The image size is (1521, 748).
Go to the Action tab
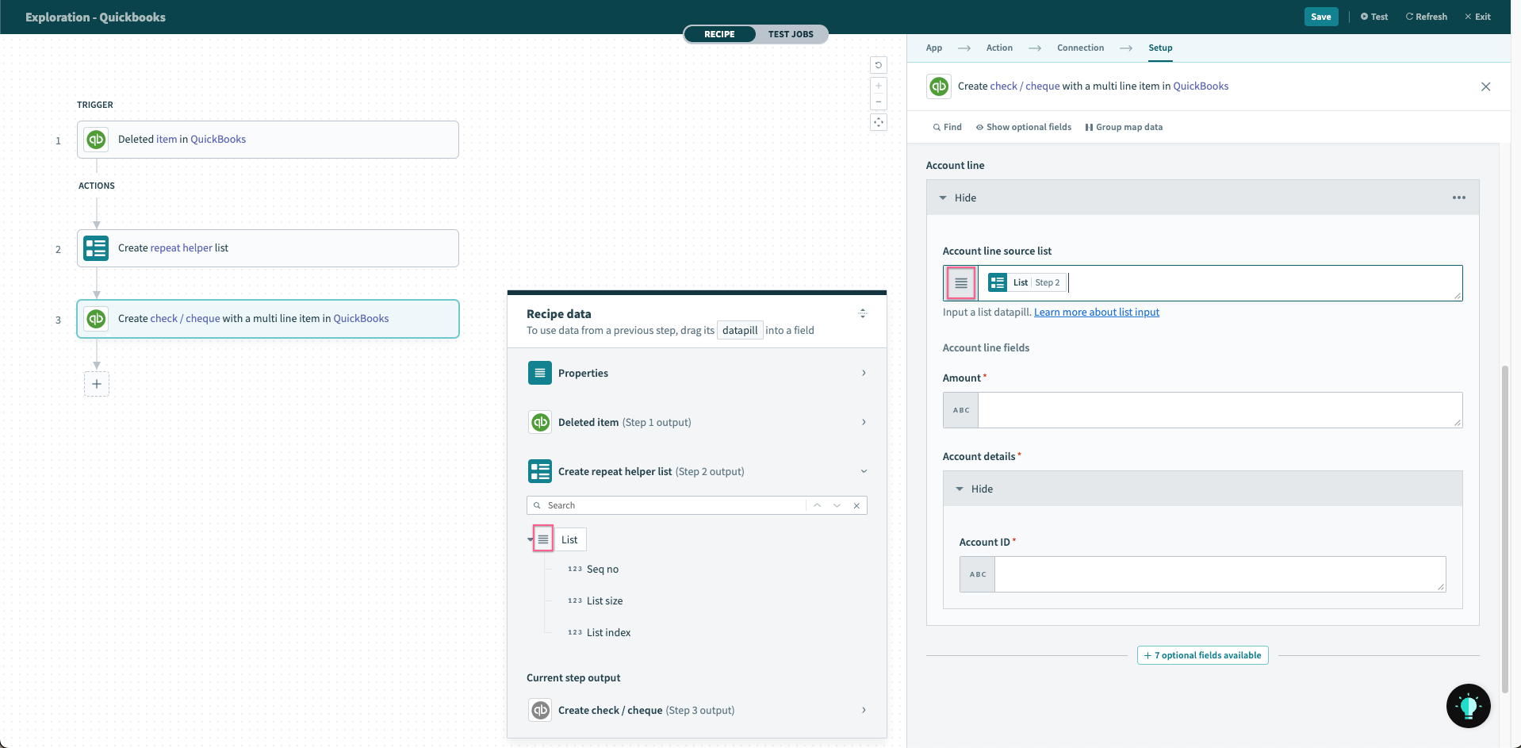[999, 48]
